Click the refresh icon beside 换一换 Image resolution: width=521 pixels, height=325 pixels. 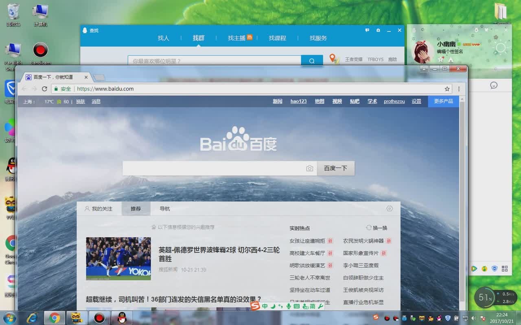[369, 228]
